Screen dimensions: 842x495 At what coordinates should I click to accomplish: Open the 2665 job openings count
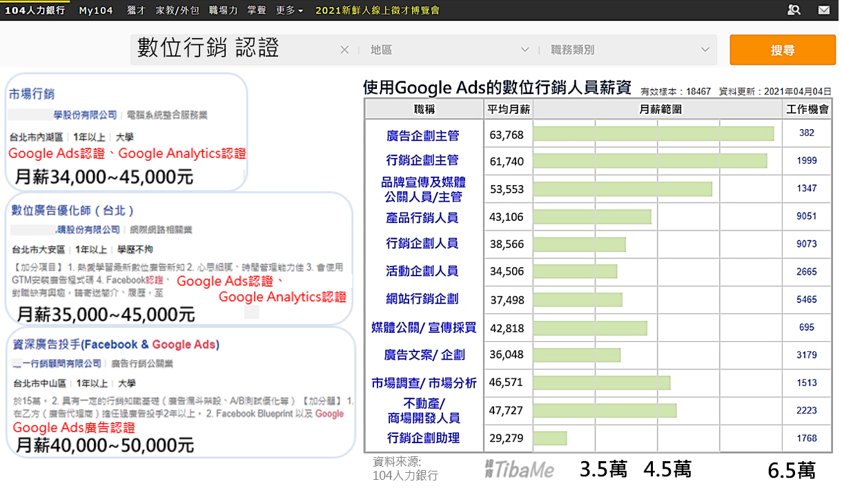pyautogui.click(x=807, y=272)
